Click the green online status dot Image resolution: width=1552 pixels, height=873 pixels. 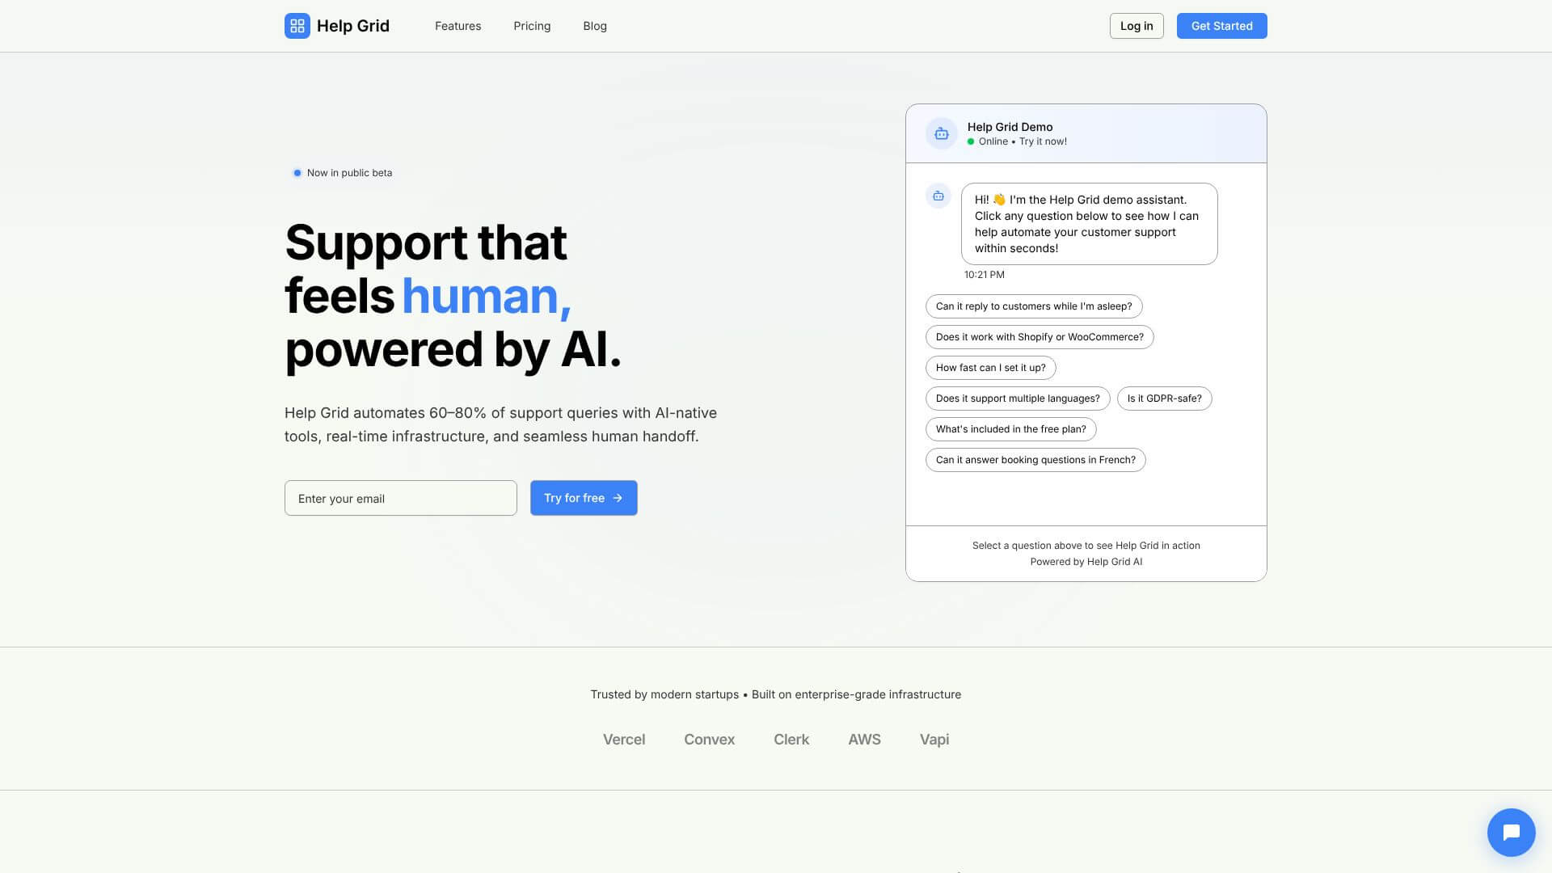click(970, 141)
